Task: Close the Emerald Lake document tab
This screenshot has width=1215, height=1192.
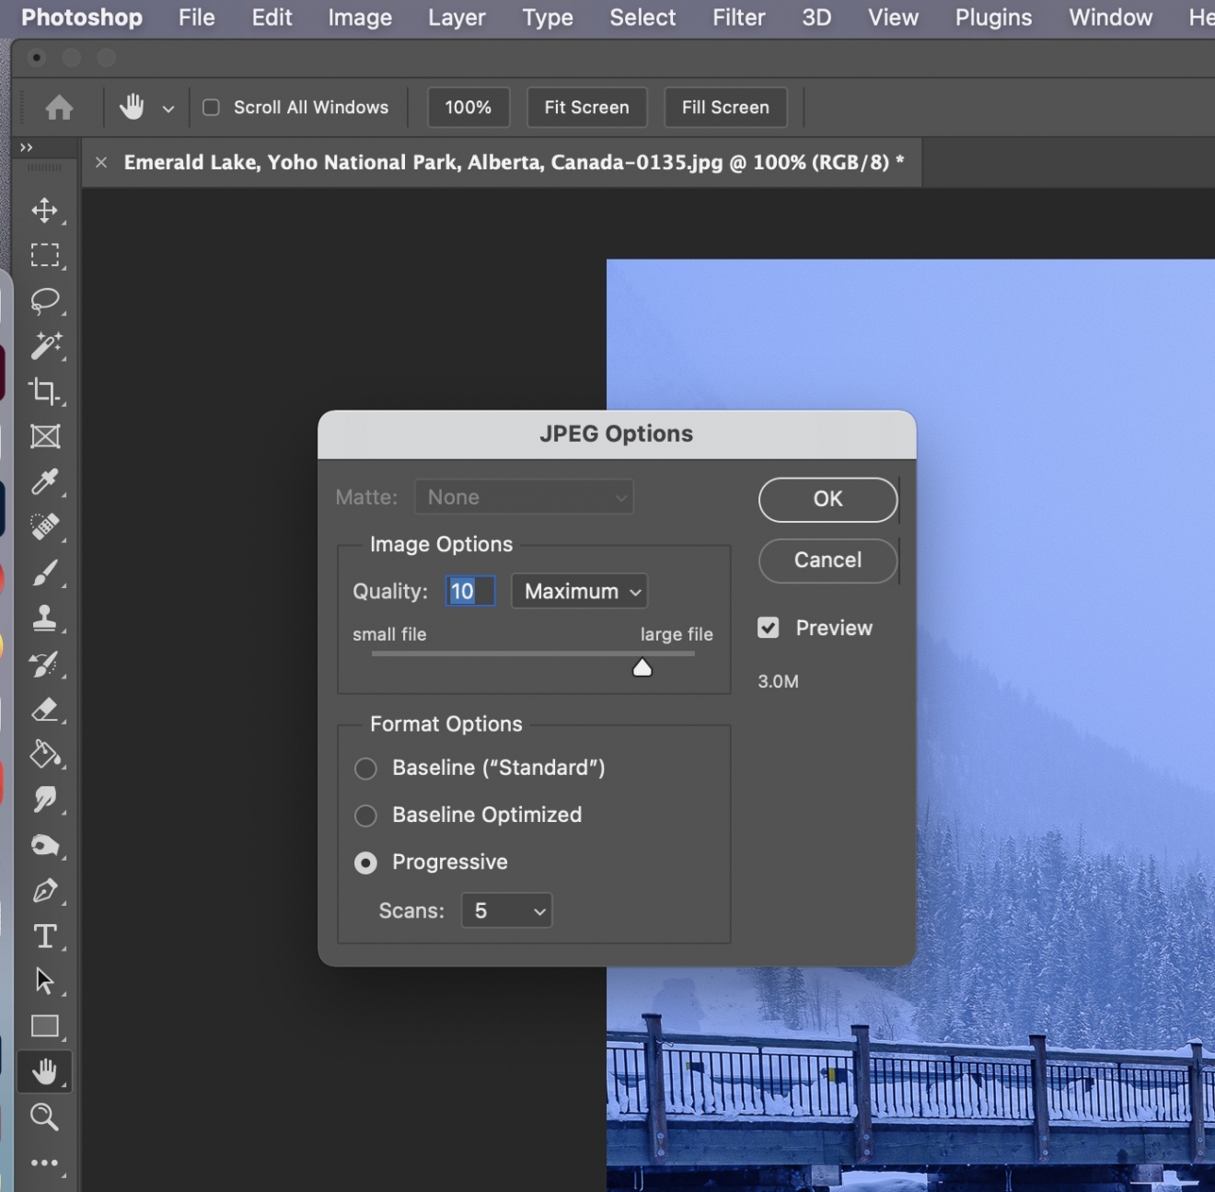Action: point(101,163)
